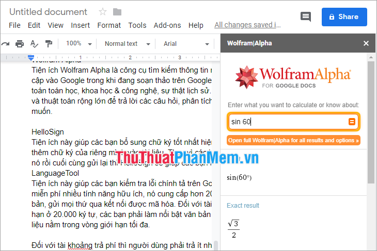Open full Wolfram|Alpha results button
The image size is (377, 251).
click(293, 140)
